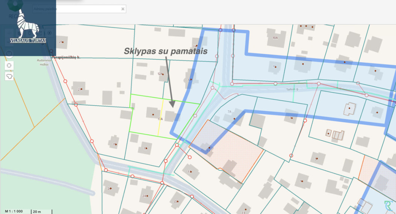The image size is (396, 214).
Task: Click the Sklypas su pamatais annotation
Action: [x=166, y=51]
